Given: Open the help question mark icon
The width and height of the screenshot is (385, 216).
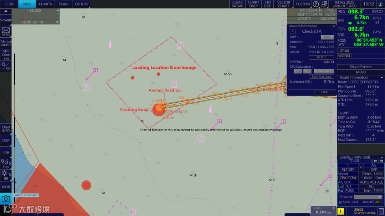Looking at the screenshot, I should 316,4.
